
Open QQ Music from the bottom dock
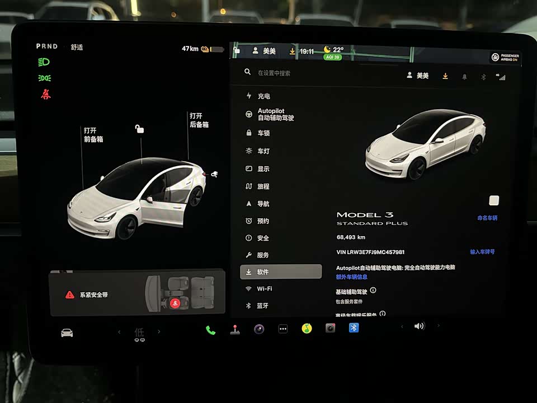point(305,329)
